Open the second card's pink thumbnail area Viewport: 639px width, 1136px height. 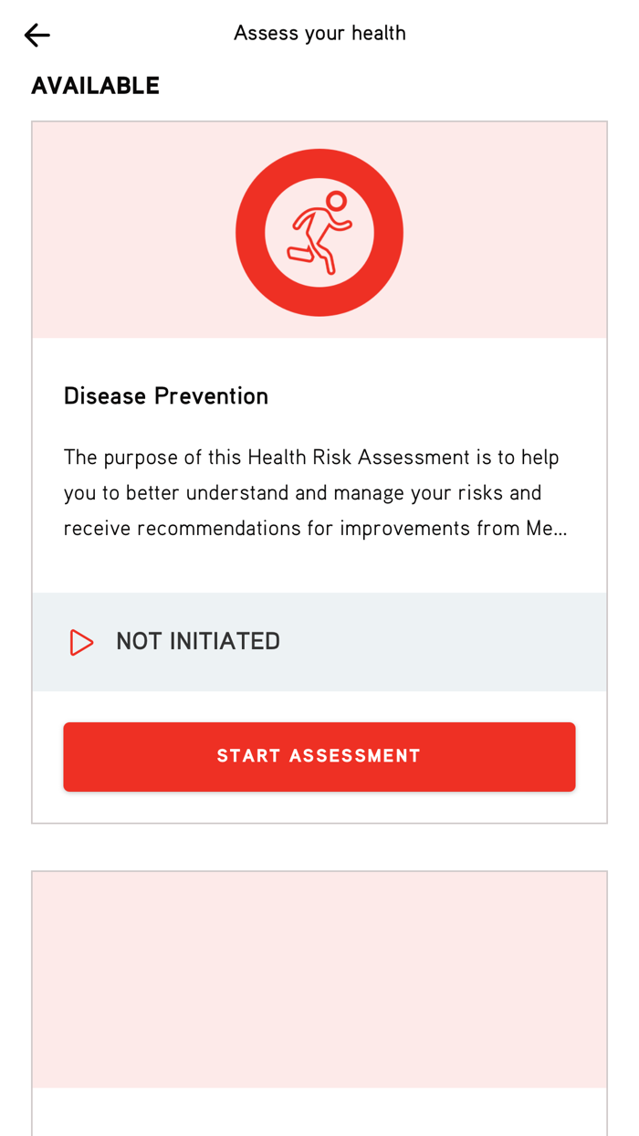pyautogui.click(x=319, y=977)
